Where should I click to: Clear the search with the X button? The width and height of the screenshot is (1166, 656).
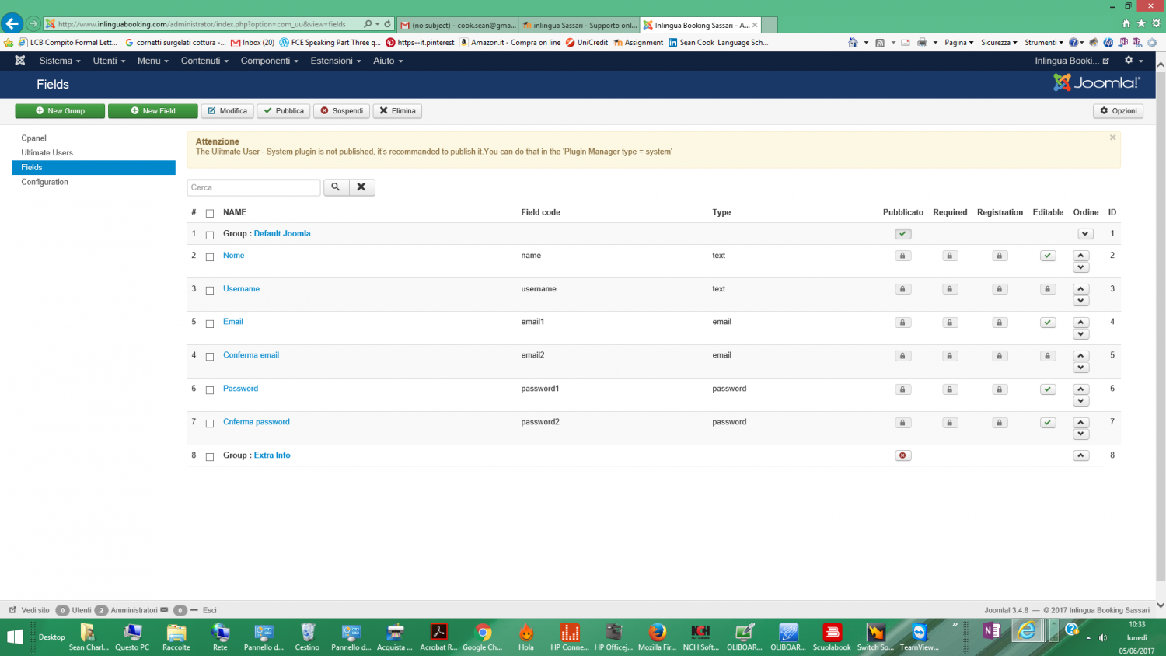361,187
